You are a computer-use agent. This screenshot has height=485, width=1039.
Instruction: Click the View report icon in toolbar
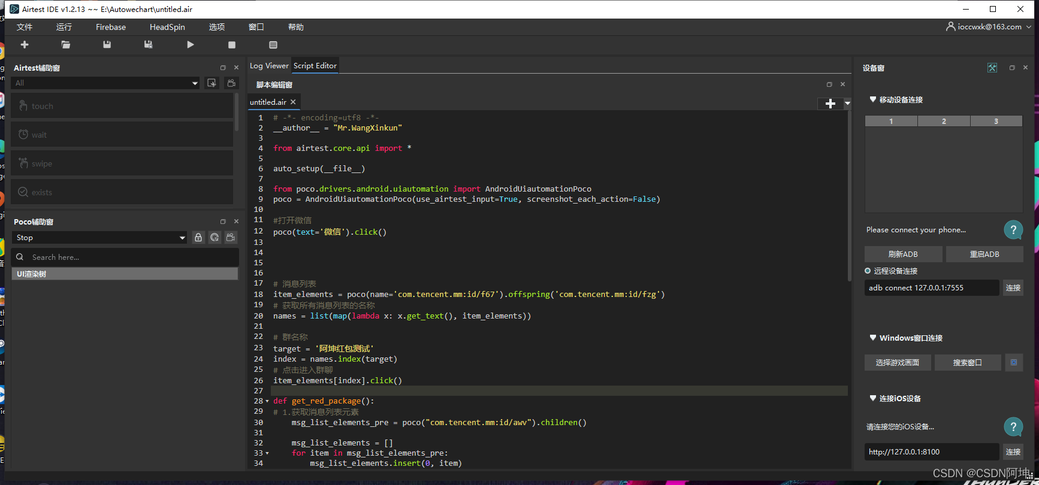(x=273, y=45)
